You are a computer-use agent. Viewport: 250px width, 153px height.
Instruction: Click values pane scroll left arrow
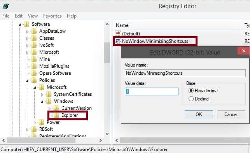117,141
